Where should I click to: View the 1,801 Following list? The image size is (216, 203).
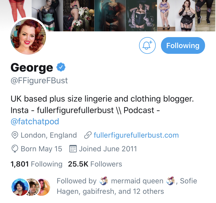tap(37, 164)
